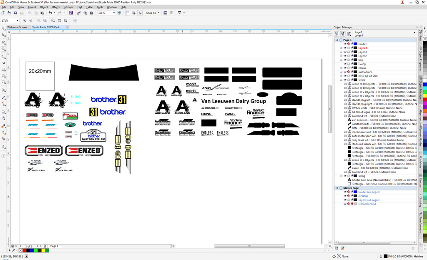
Task: Click the Save icon in the toolbar
Action: [15, 13]
